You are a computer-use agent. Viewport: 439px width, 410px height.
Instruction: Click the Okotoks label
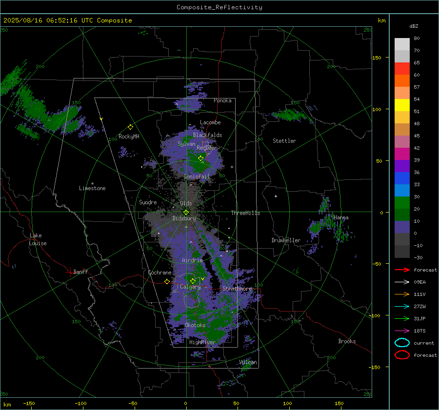click(195, 325)
